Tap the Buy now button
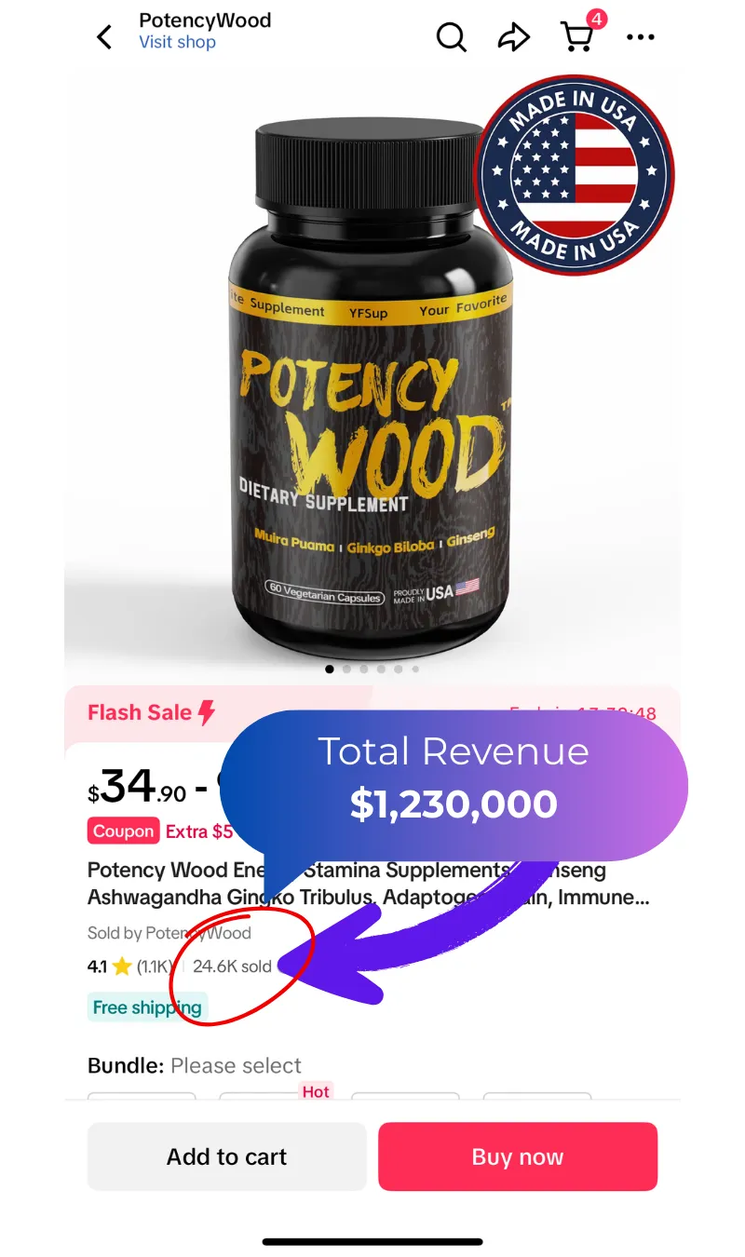Viewport: 745px width, 1257px height. coord(518,1156)
